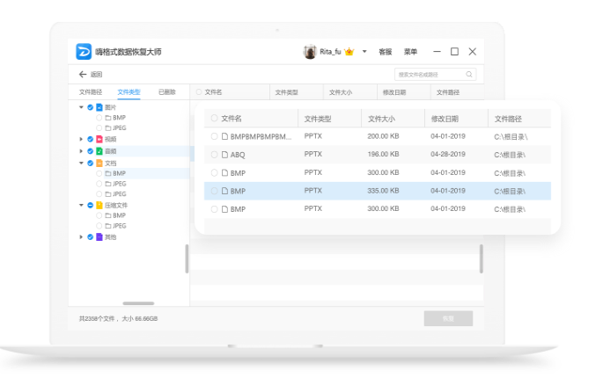
Task: Switch to the 文件类型 tab
Action: tap(129, 92)
